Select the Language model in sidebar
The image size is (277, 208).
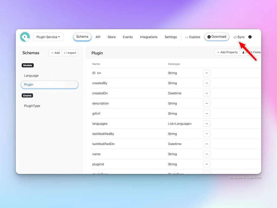pyautogui.click(x=31, y=76)
